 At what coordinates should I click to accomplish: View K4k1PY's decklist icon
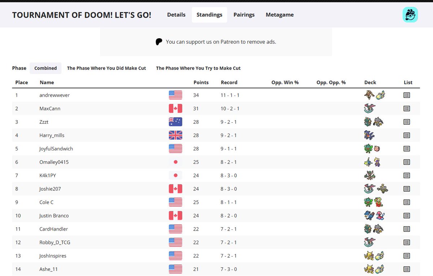coord(407,175)
